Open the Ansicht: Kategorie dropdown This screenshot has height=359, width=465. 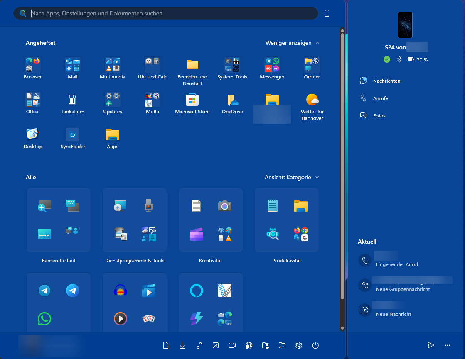pos(292,178)
